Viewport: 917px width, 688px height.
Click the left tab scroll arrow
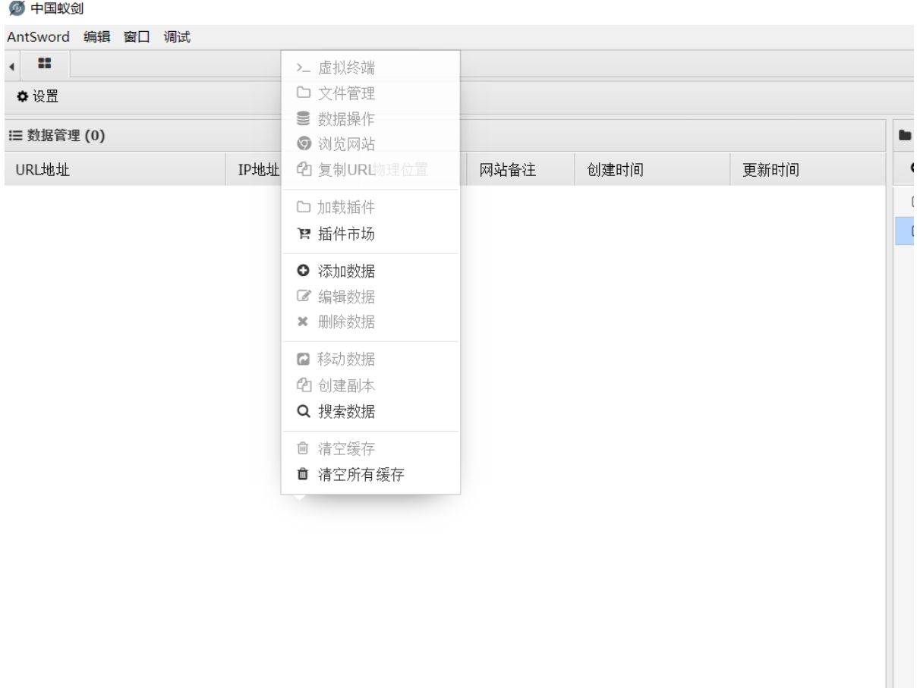11,67
